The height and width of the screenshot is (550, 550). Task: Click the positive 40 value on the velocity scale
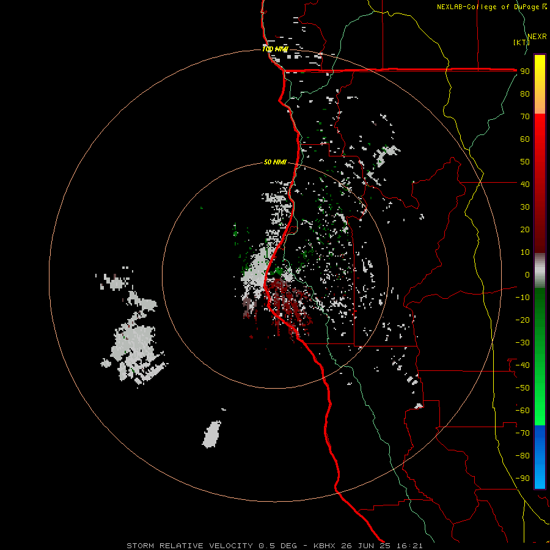tap(525, 184)
